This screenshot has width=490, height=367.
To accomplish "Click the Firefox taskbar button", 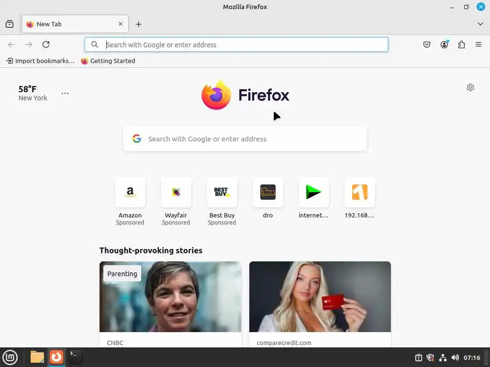I will 56,357.
